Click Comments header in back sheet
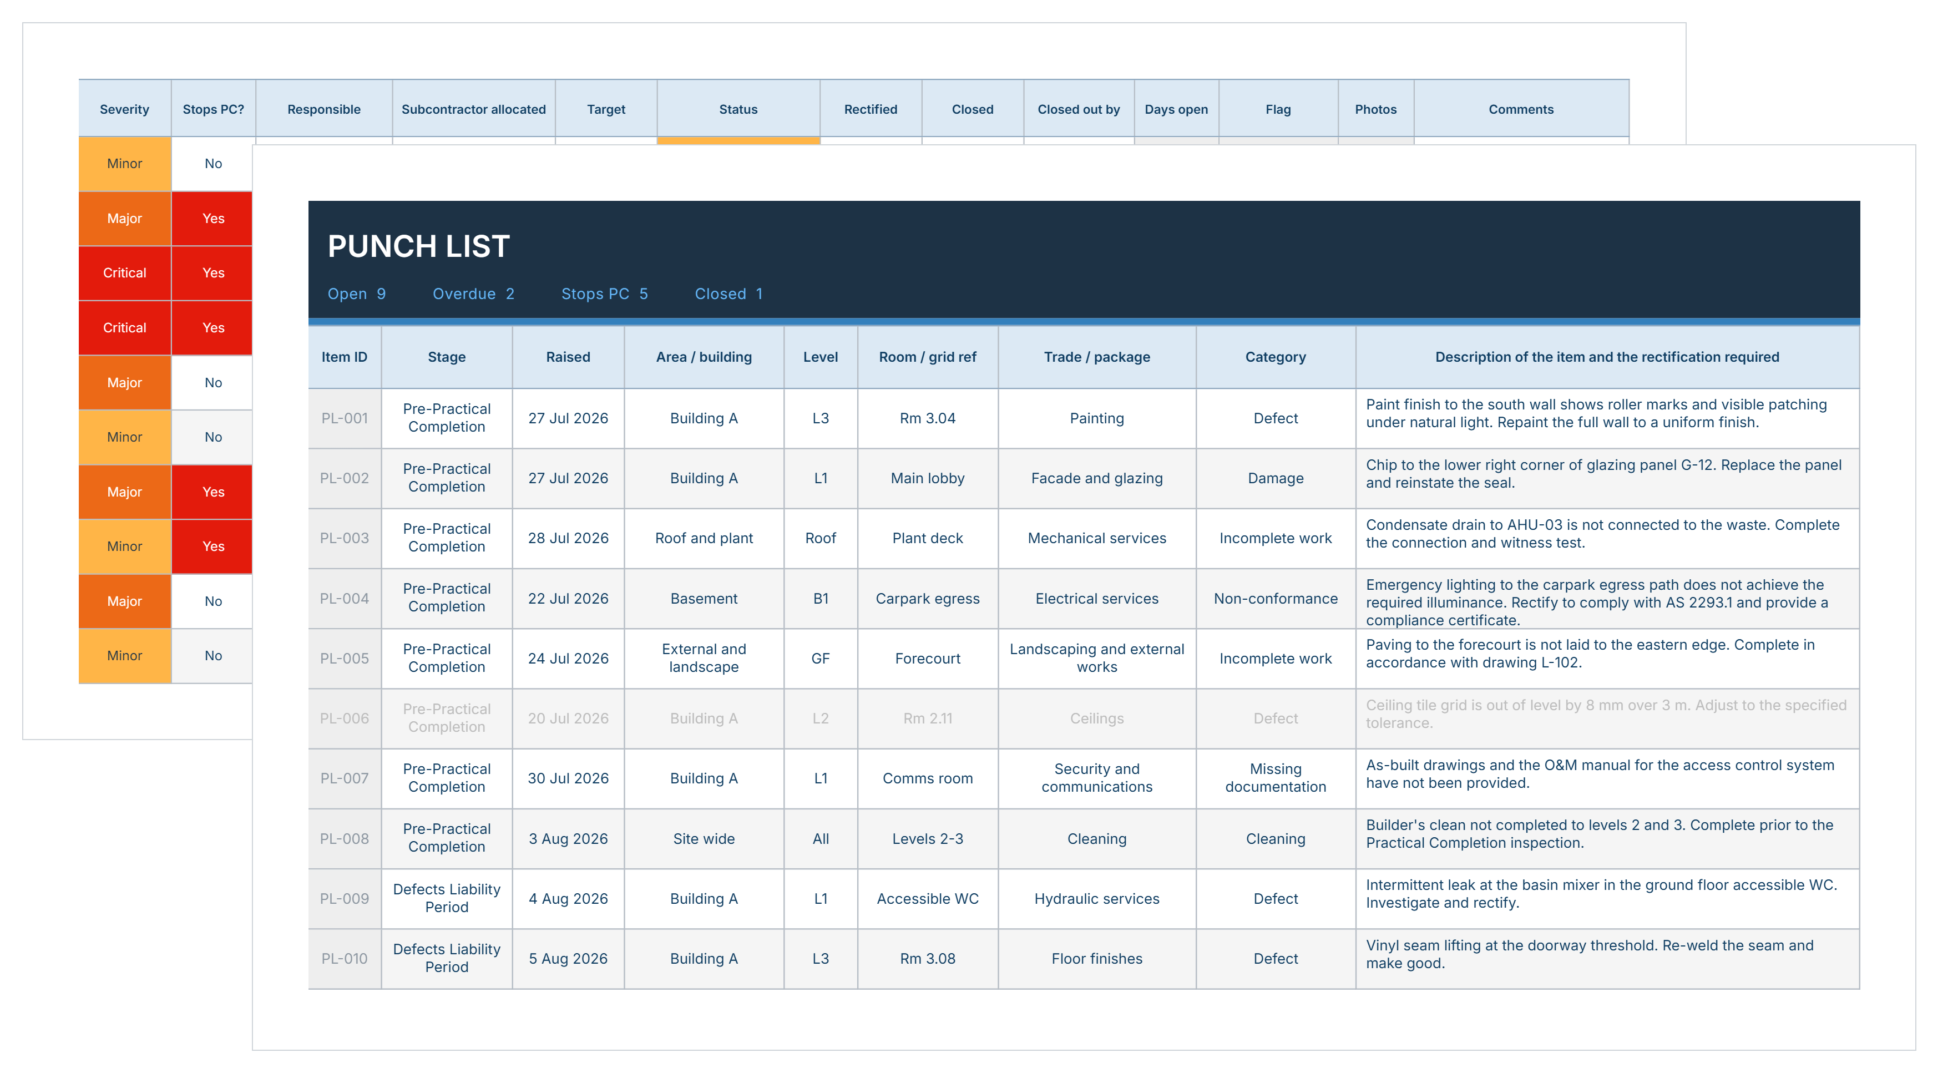 click(1521, 109)
